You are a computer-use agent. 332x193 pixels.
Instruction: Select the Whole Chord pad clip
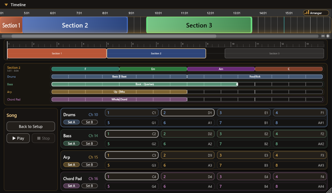(119, 99)
